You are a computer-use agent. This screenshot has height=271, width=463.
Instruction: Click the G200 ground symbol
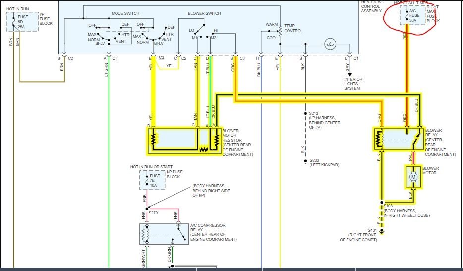[306, 162]
